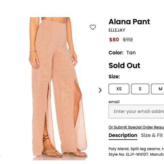Click the email label above the input
Image resolution: width=164 pixels, height=164 pixels.
[114, 102]
